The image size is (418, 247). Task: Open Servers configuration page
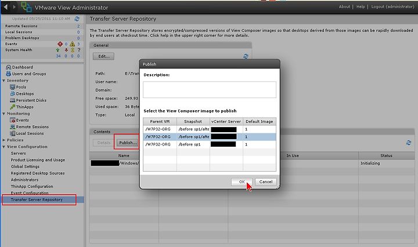pyautogui.click(x=18, y=153)
